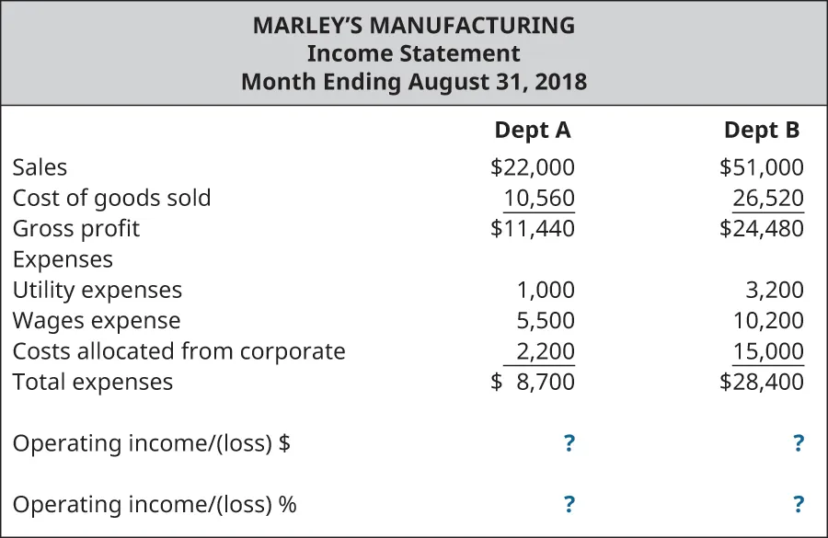Viewport: 828px width, 538px height.
Task: Select Dept A total expenses $8,700
Action: tap(533, 382)
